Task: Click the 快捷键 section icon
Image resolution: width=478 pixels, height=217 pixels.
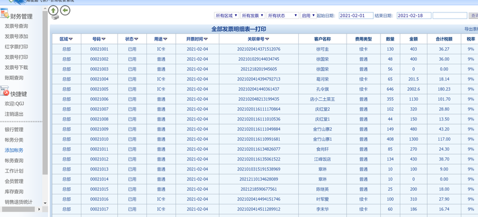Action: point(5,91)
